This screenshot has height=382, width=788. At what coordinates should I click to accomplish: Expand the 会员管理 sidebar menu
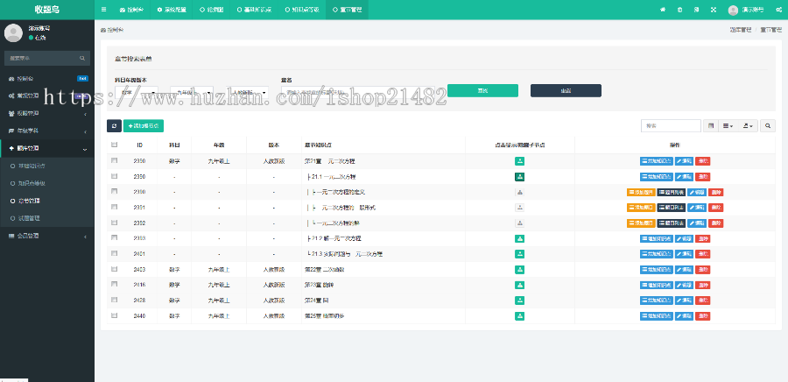pyautogui.click(x=46, y=236)
